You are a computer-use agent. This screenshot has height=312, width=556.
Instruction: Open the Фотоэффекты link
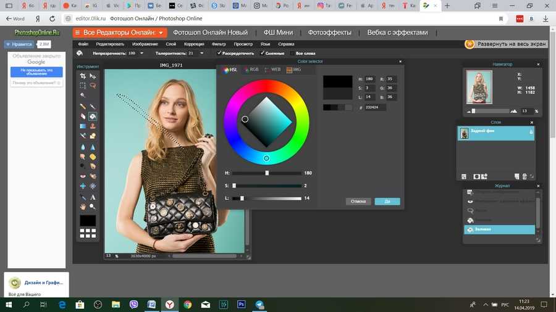point(329,33)
